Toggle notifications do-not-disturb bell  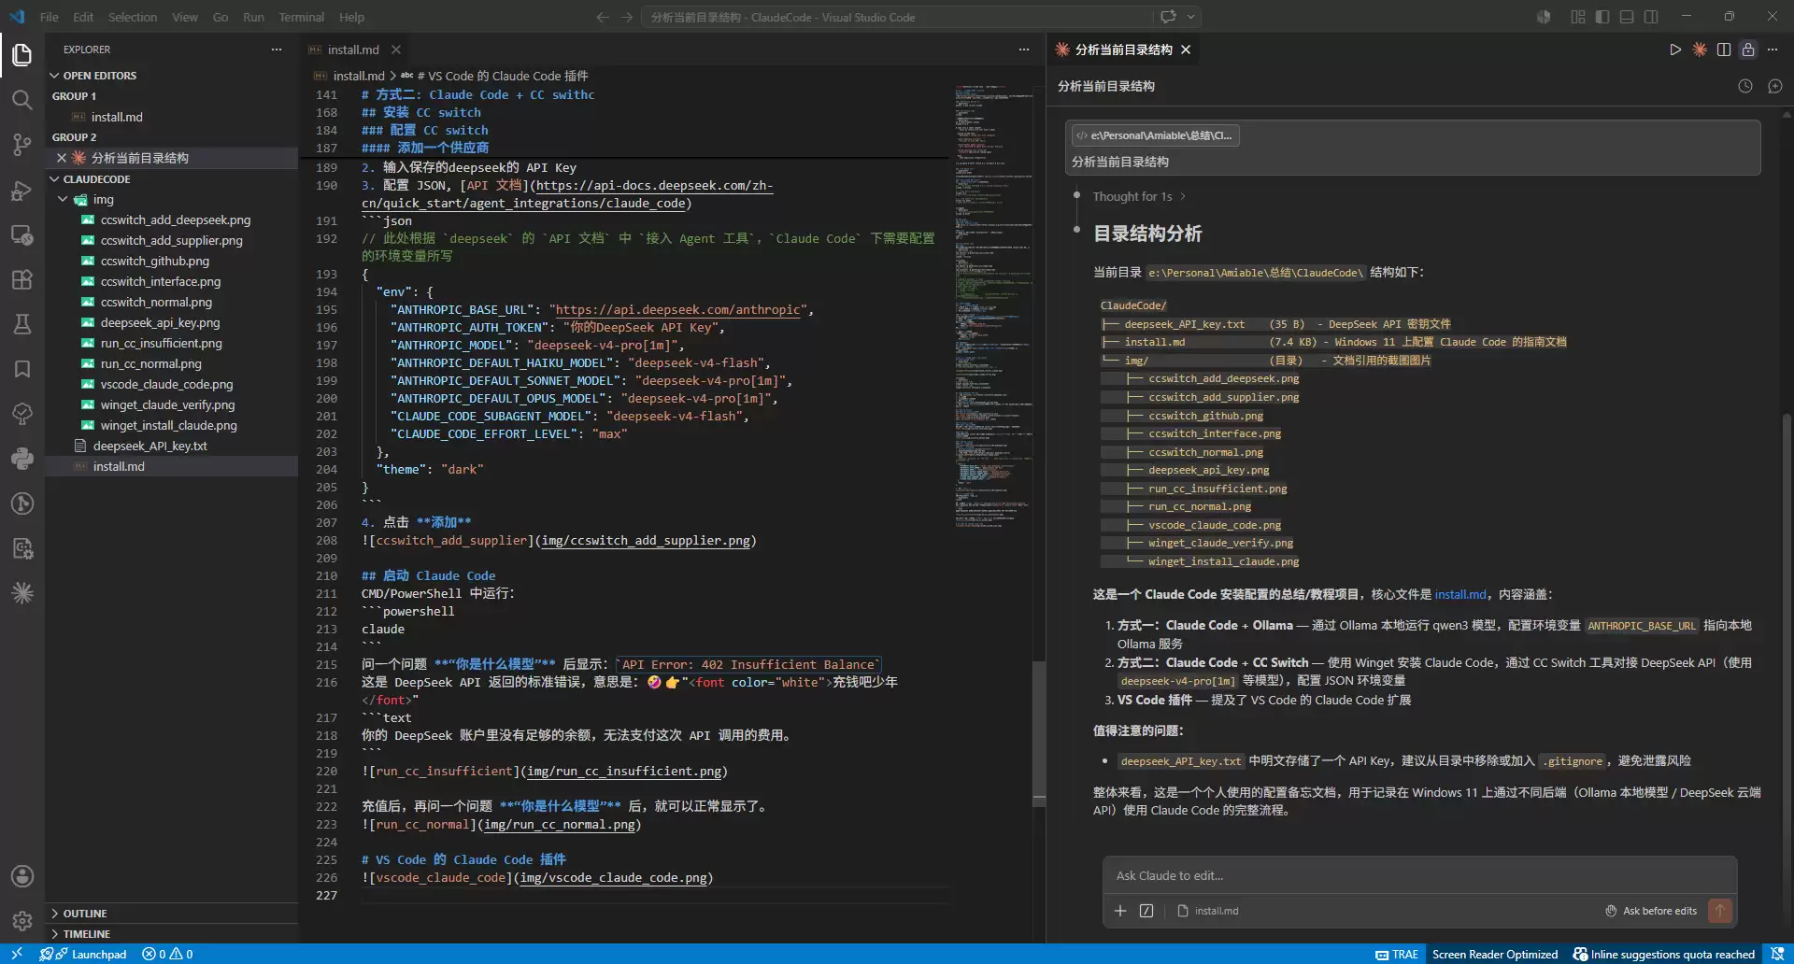[1777, 954]
